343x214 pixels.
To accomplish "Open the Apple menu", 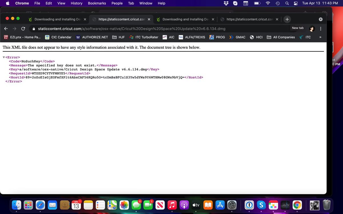I will (x=8, y=3).
